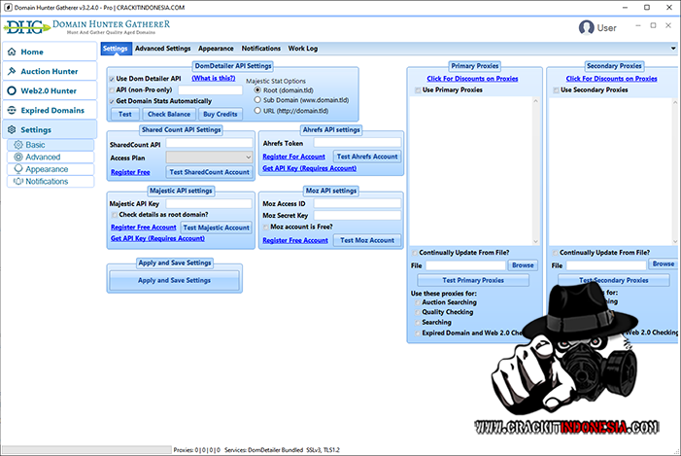Click Test SharedCount Account button
Screen dimensions: 681x456
coord(209,172)
